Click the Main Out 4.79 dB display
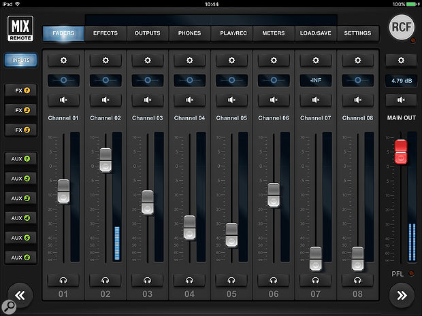 (402, 81)
